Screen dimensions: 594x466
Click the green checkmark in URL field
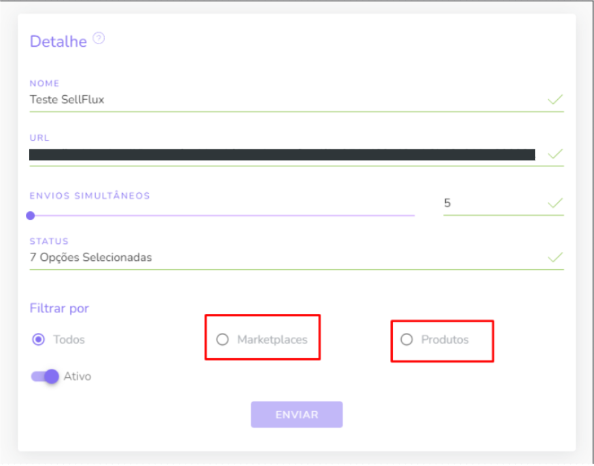[555, 154]
